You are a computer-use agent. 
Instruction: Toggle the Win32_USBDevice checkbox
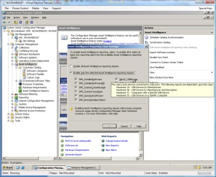point(116,79)
